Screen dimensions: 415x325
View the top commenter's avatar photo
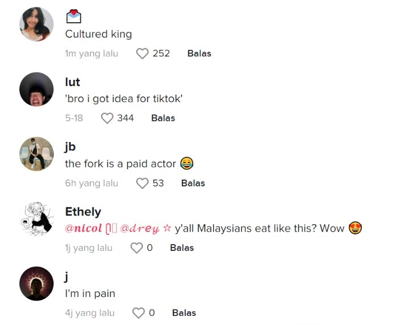(36, 25)
